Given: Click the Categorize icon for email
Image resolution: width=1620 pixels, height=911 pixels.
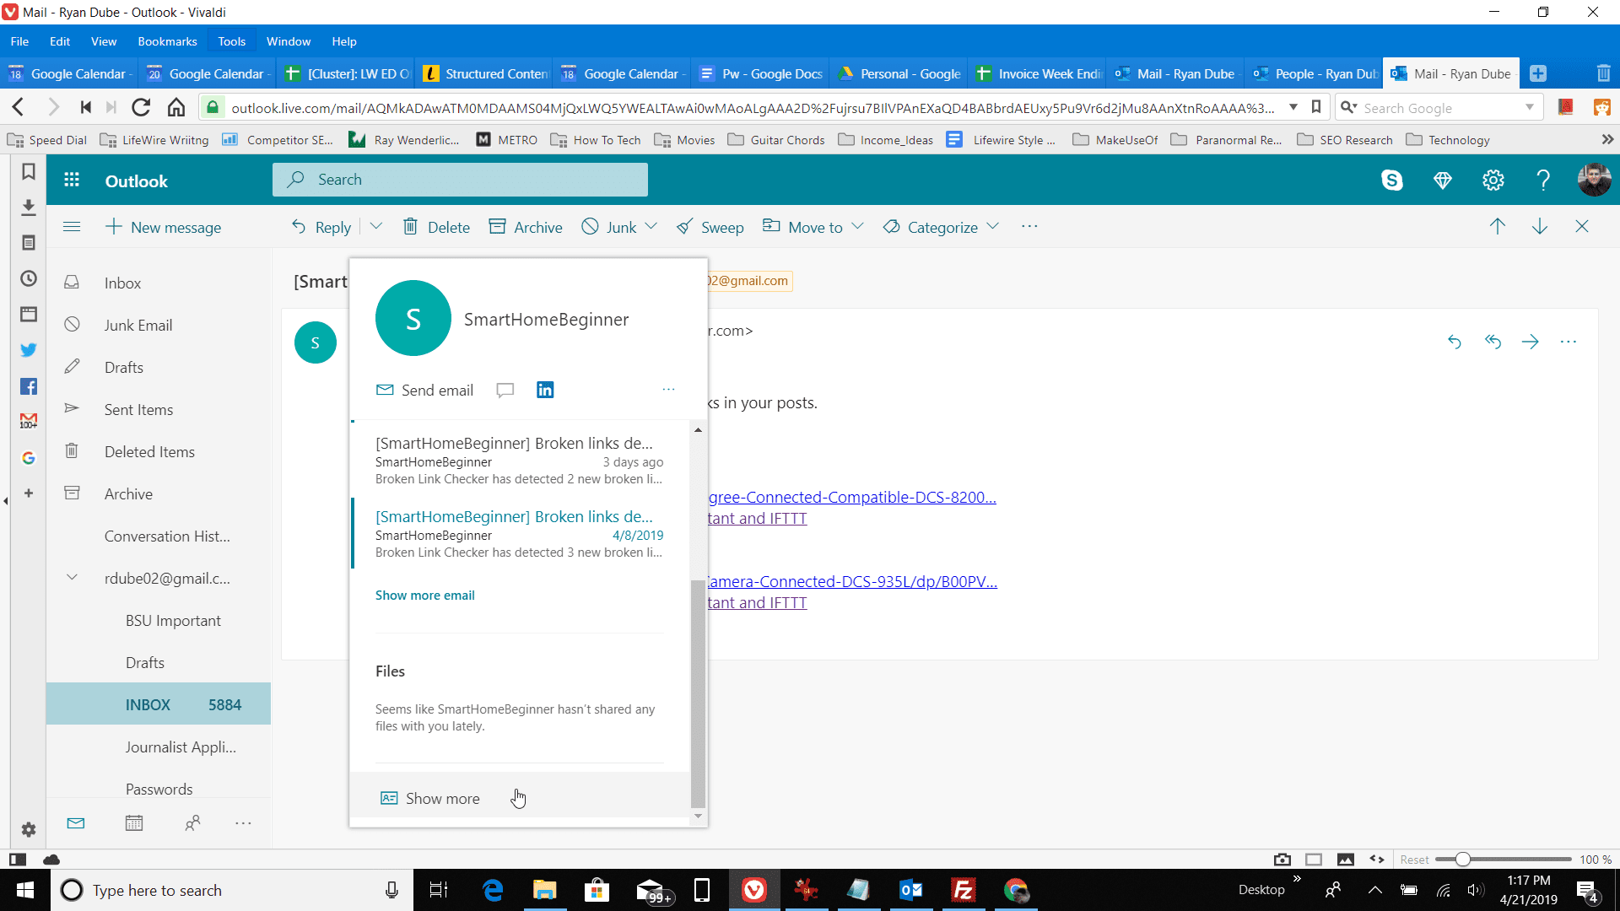Looking at the screenshot, I should pos(889,227).
